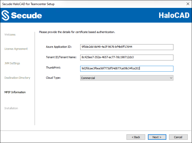Screen dimensions: 192x143
Task: Select the Destination Directory step
Action: (17, 78)
